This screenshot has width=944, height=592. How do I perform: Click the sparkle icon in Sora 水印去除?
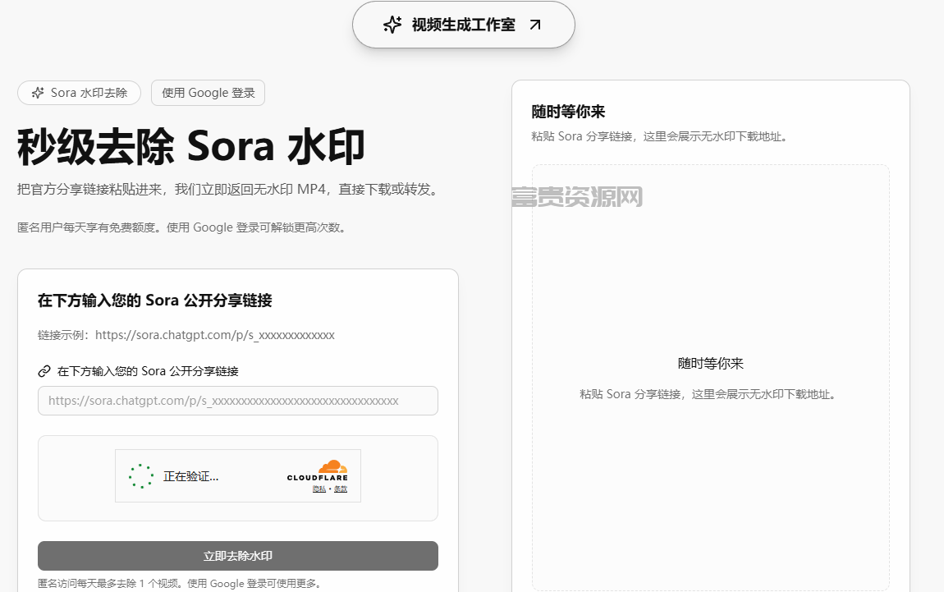click(38, 93)
